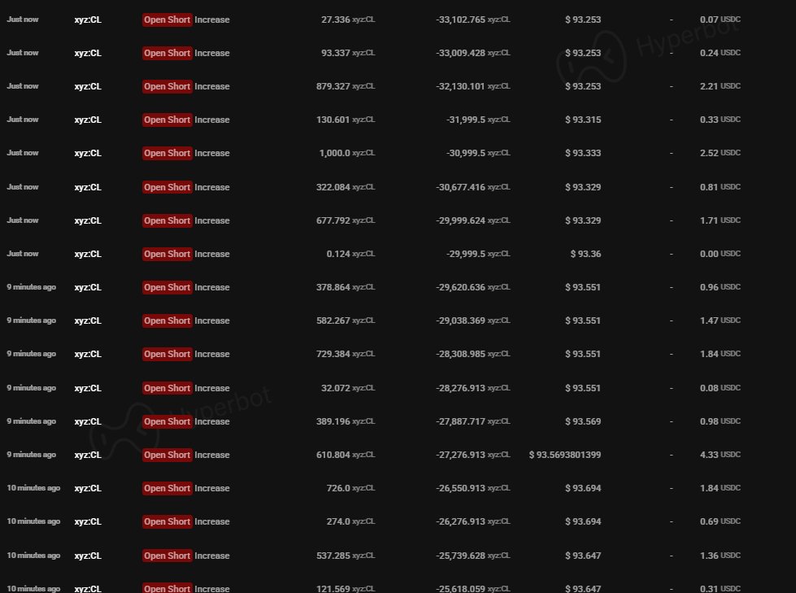796x593 pixels.
Task: Click xyz:CL symbol in the 610.804 size row
Action: click(88, 455)
